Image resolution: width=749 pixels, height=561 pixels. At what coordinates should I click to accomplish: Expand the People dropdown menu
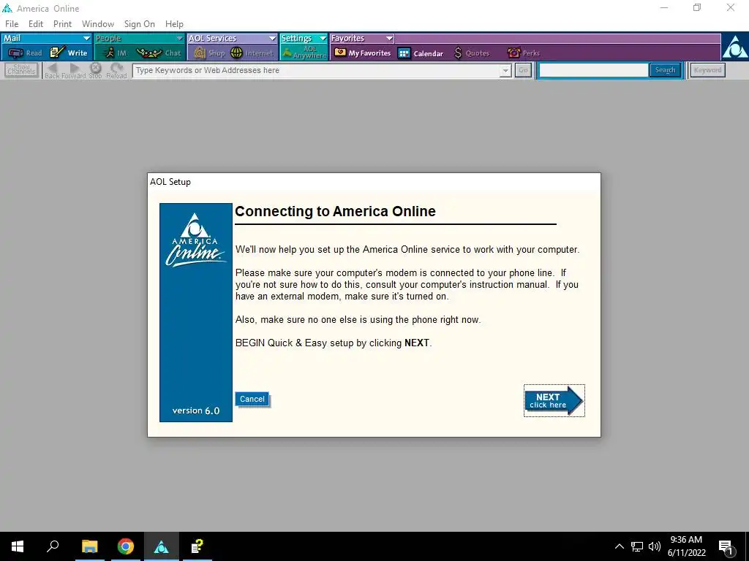click(180, 38)
